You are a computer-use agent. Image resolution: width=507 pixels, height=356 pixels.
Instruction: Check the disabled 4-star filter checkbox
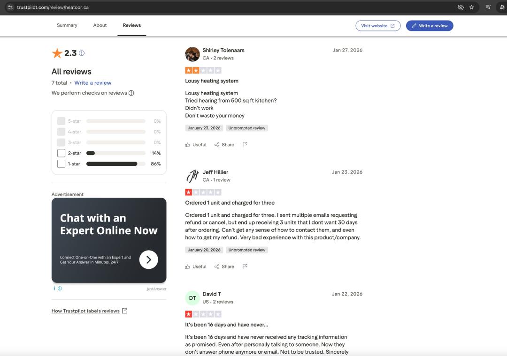(61, 132)
